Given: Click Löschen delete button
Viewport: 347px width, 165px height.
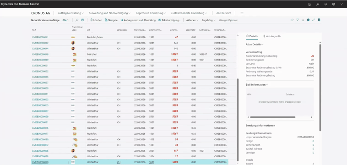Looking at the screenshot, I should [x=96, y=20].
